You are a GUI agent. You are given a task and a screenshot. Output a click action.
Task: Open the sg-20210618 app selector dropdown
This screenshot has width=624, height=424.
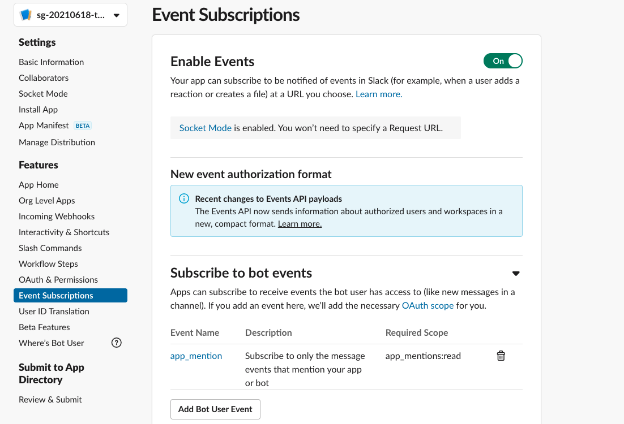coord(70,15)
